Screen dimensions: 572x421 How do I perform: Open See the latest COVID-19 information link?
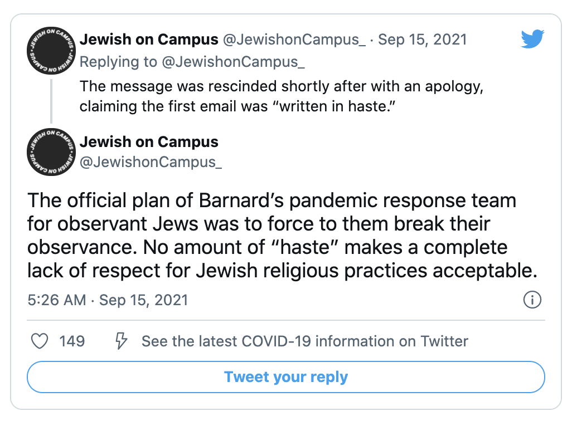[x=304, y=341]
